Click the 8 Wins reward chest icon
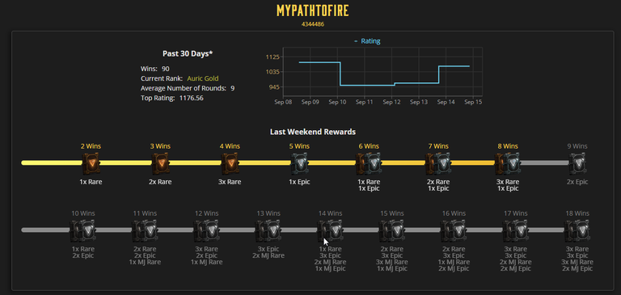 [x=508, y=163]
